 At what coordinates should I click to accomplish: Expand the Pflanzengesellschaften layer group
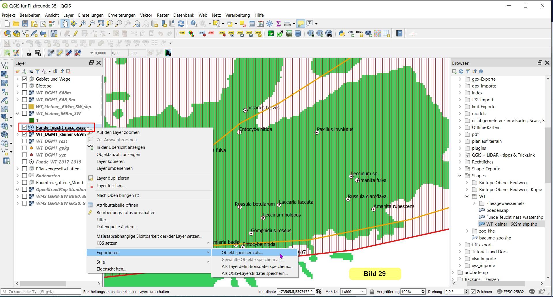click(x=18, y=169)
